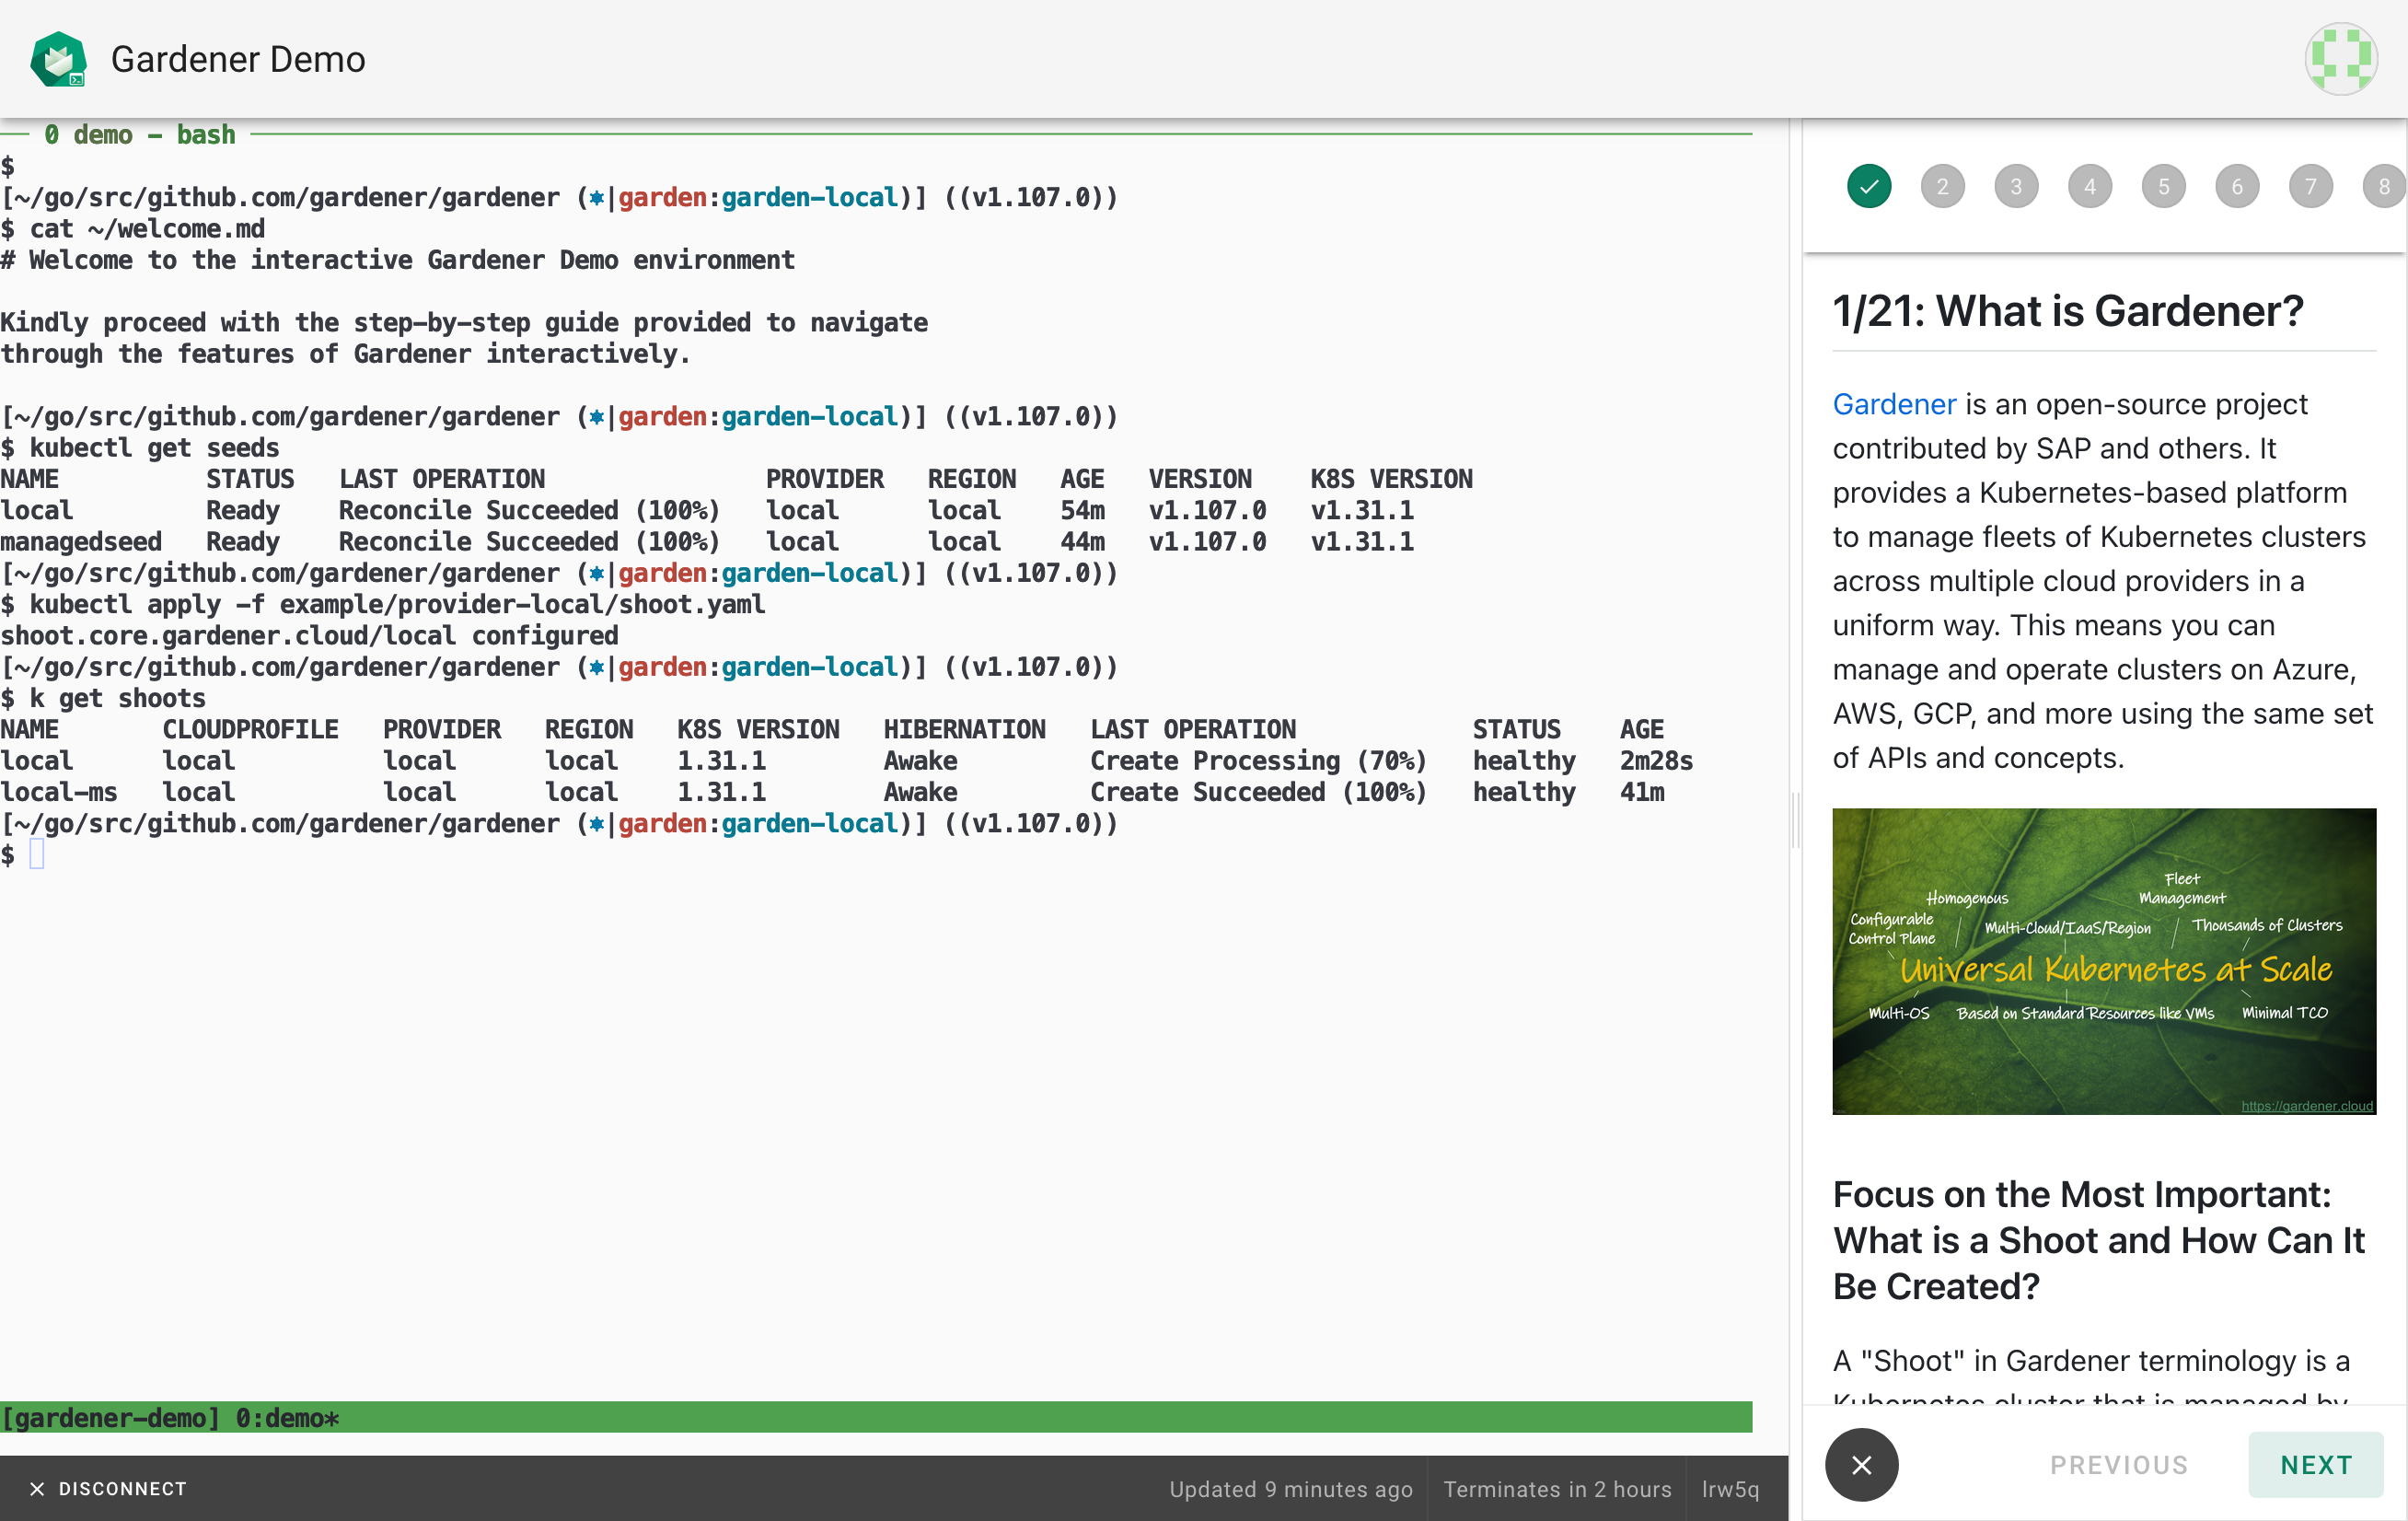
Task: Click the DISCONNECT button
Action: [x=108, y=1488]
